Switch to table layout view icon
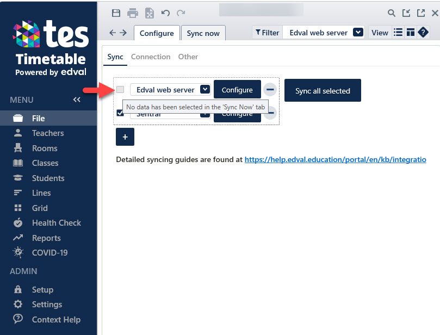Viewport: 440px width, 335px height. [x=411, y=33]
